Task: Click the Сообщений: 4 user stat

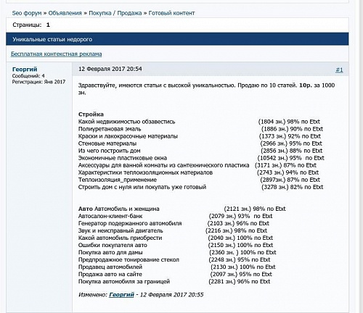Action: (28, 76)
